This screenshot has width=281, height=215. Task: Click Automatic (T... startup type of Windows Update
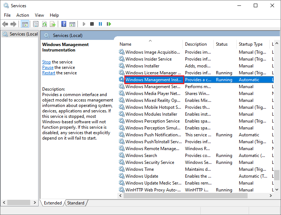point(253,176)
